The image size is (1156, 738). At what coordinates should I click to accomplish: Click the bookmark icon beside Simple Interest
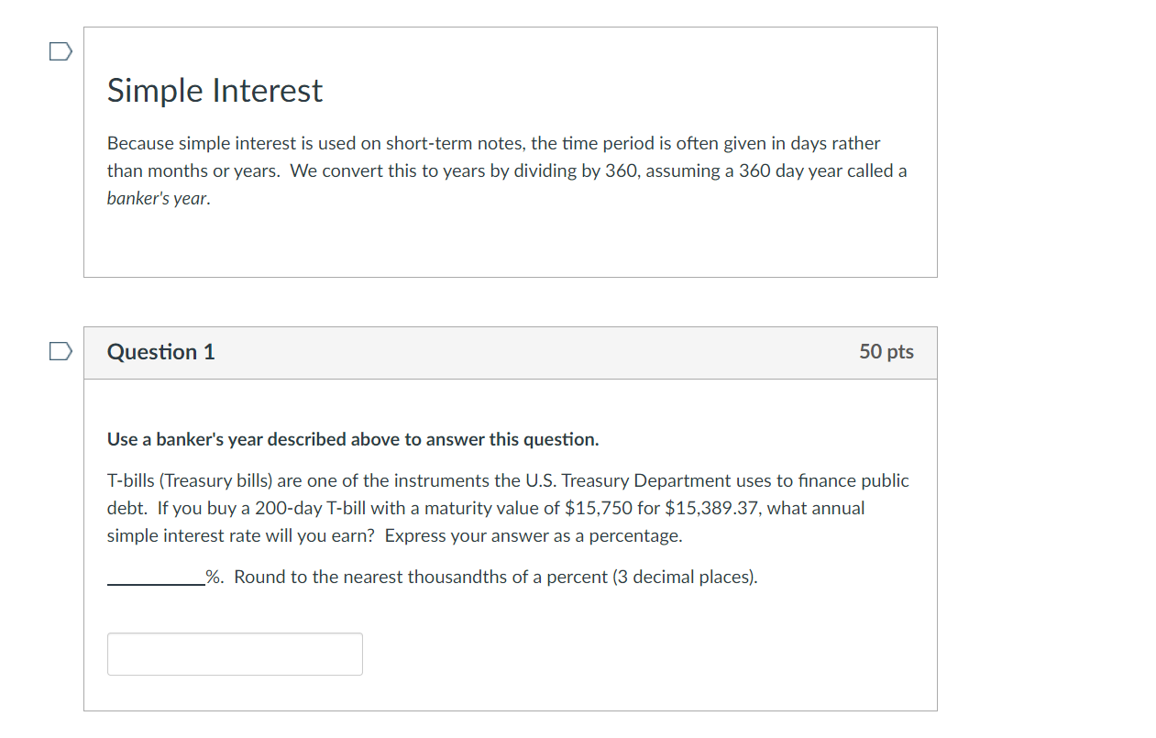tap(59, 51)
